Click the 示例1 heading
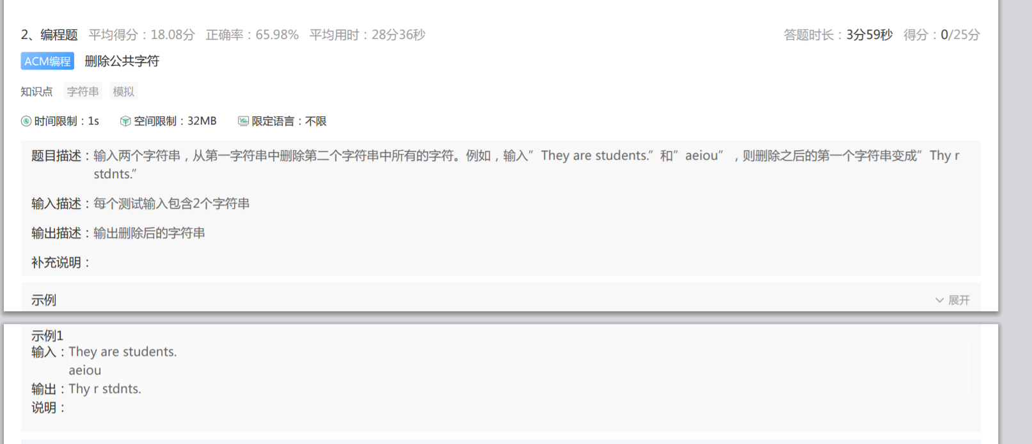 pos(47,336)
